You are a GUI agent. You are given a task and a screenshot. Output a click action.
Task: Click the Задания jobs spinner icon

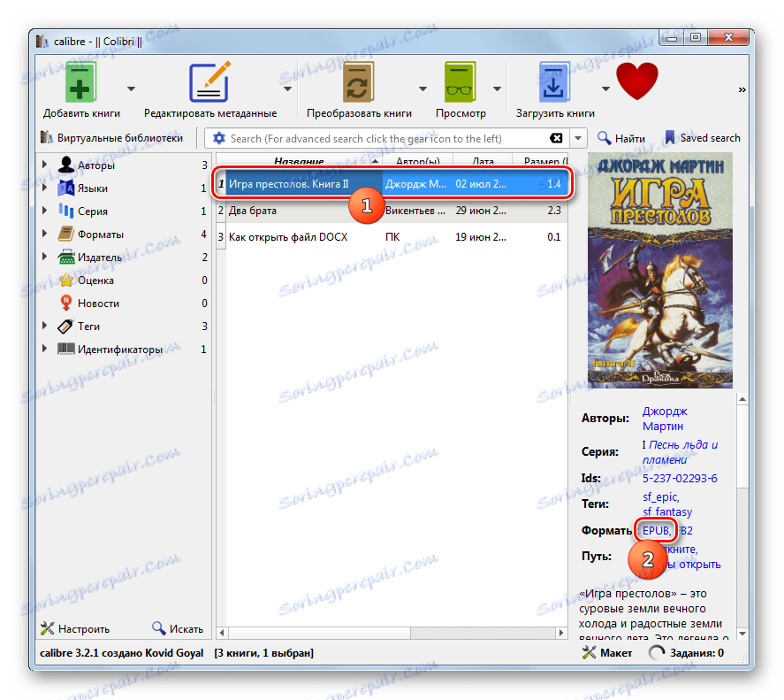[x=657, y=652]
